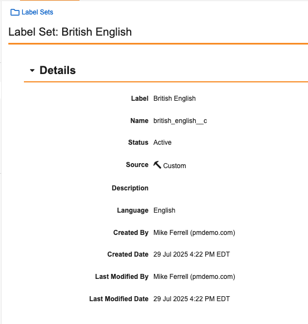The height and width of the screenshot is (324, 308).
Task: Click the Custom source value text
Action: pyautogui.click(x=175, y=166)
